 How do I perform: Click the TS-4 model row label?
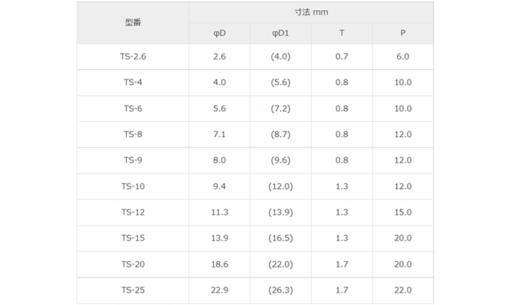tap(133, 83)
